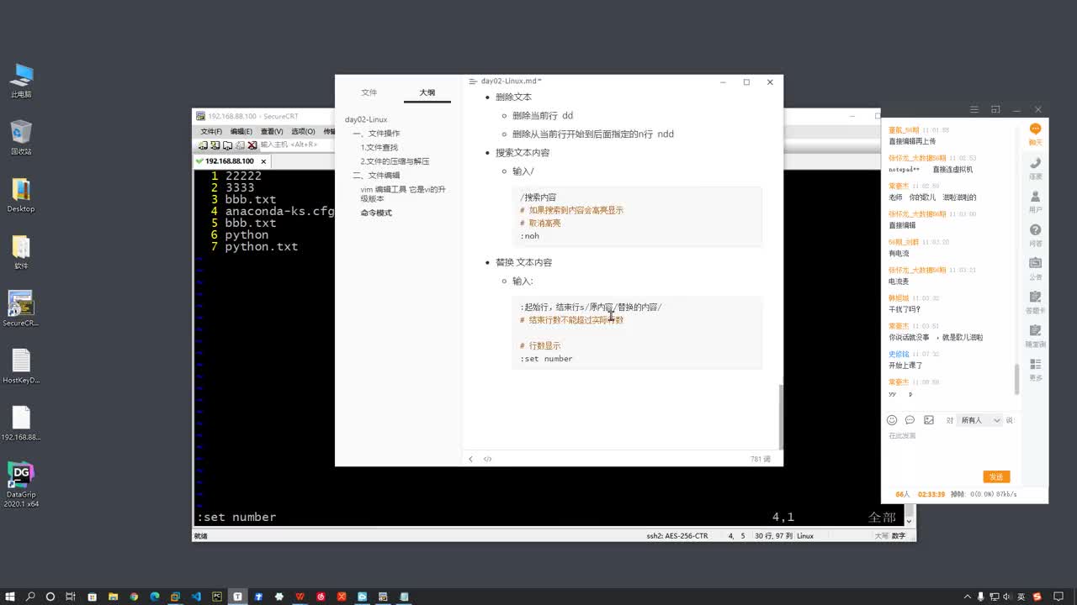
Task: Open SecureCRT shortcut on desktop
Action: [x=21, y=309]
